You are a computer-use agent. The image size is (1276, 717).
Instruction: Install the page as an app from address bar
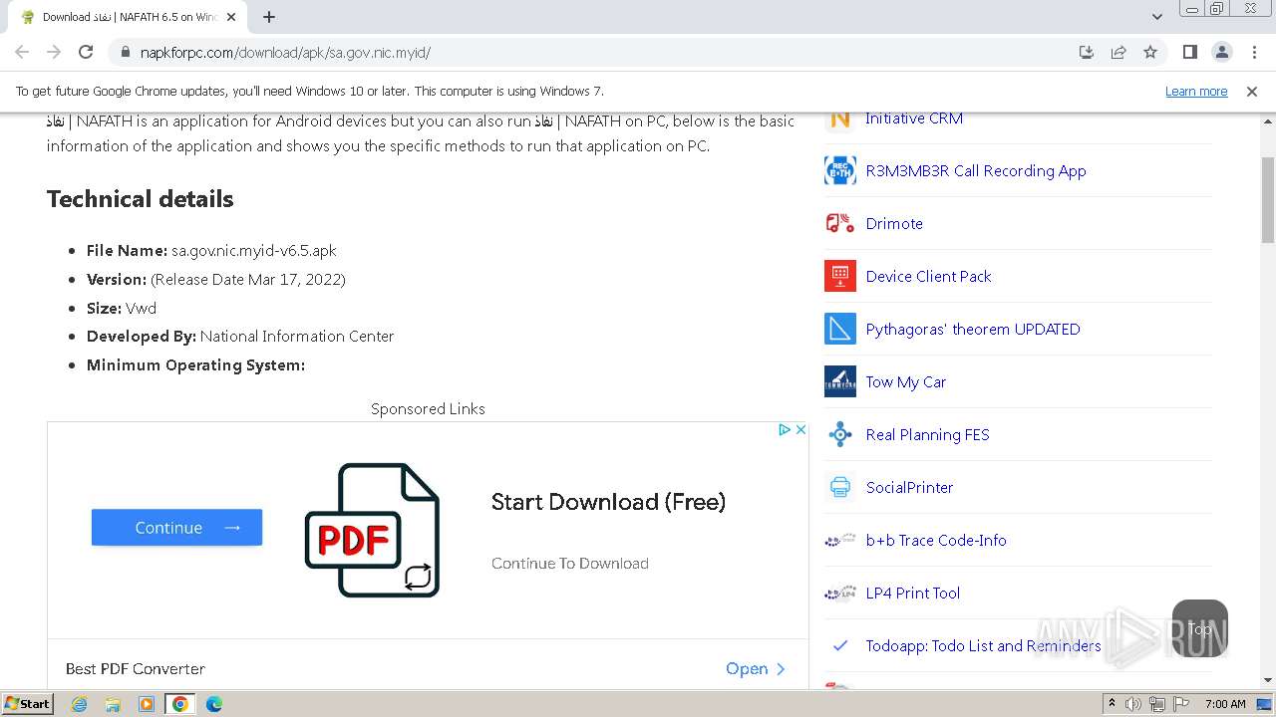coord(1087,52)
